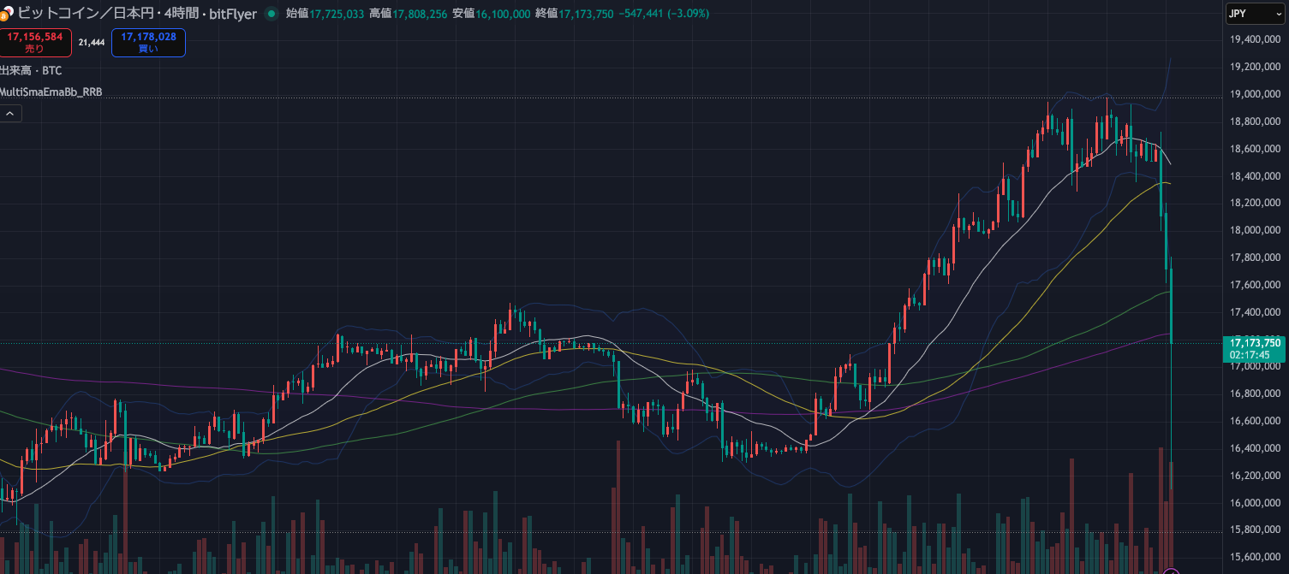Click the Bitcoin/JPY flag symbol icon
Screen dimensions: 1289x574
click(6, 14)
